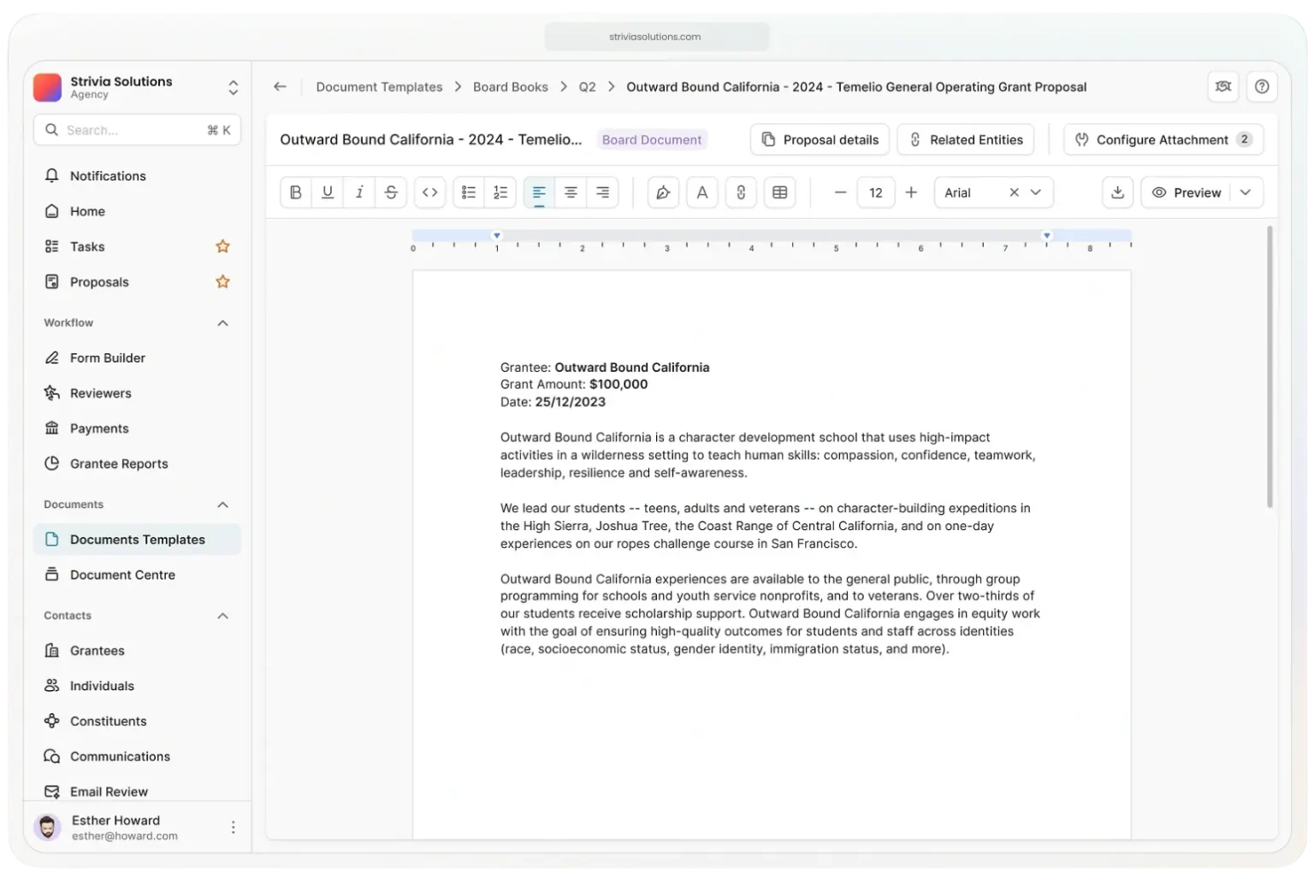Go to Document Centre

click(x=122, y=575)
